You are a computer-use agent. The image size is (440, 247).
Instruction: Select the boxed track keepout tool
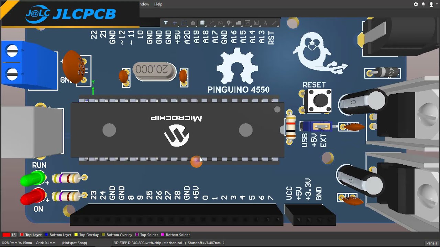point(247,23)
